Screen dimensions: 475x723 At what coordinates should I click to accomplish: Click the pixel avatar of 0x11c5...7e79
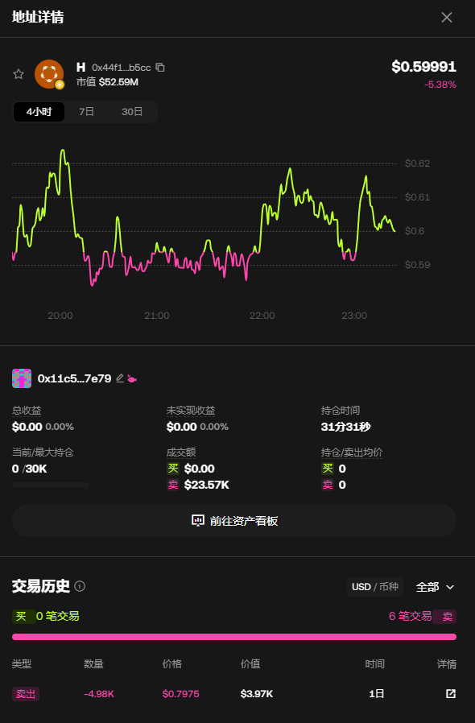pyautogui.click(x=22, y=378)
